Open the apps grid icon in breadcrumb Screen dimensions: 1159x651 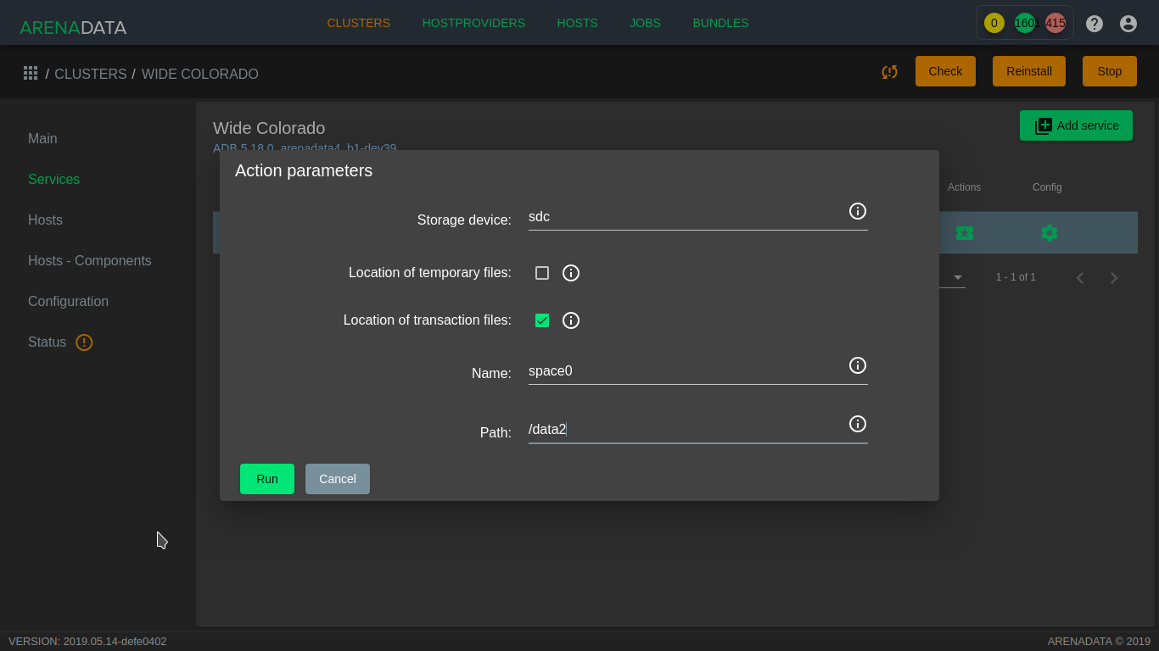pos(31,73)
